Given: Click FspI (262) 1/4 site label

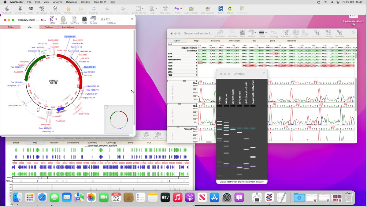Looking at the screenshot, I should (x=70, y=37).
